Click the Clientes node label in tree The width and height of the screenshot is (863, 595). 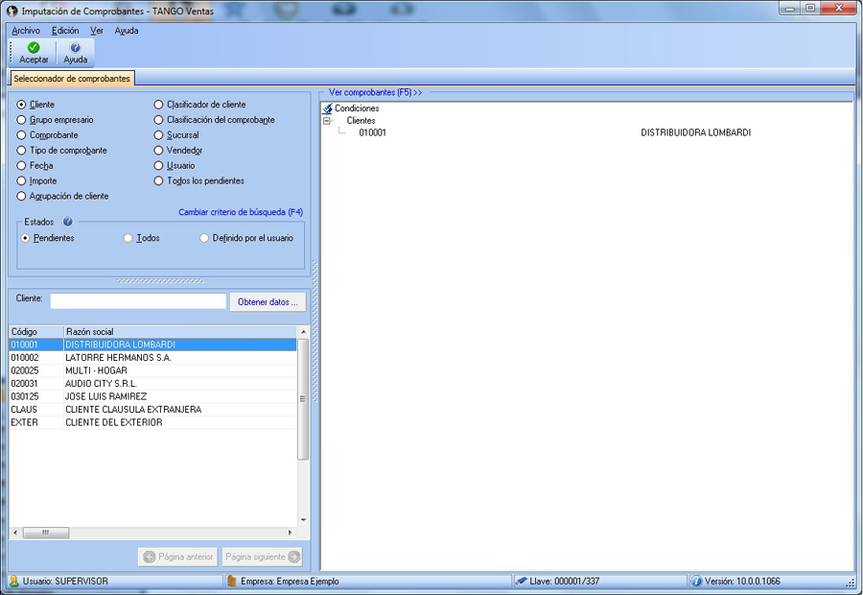362,121
